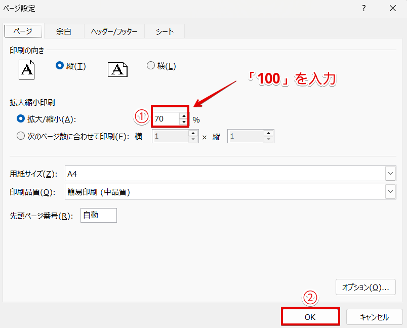Increase the 横 page count spinner
The image size is (407, 328).
click(x=194, y=133)
